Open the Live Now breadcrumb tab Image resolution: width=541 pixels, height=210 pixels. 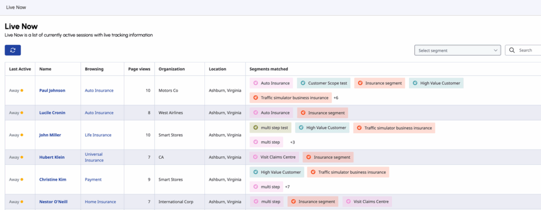[x=16, y=7]
